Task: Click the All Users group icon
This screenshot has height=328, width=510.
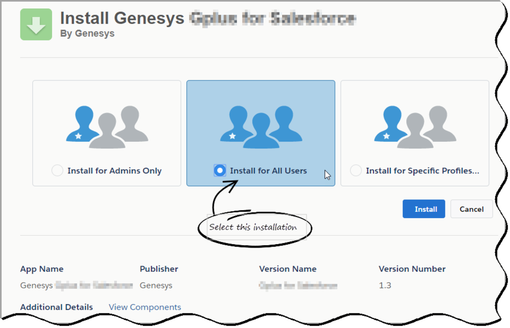Action: 261,127
